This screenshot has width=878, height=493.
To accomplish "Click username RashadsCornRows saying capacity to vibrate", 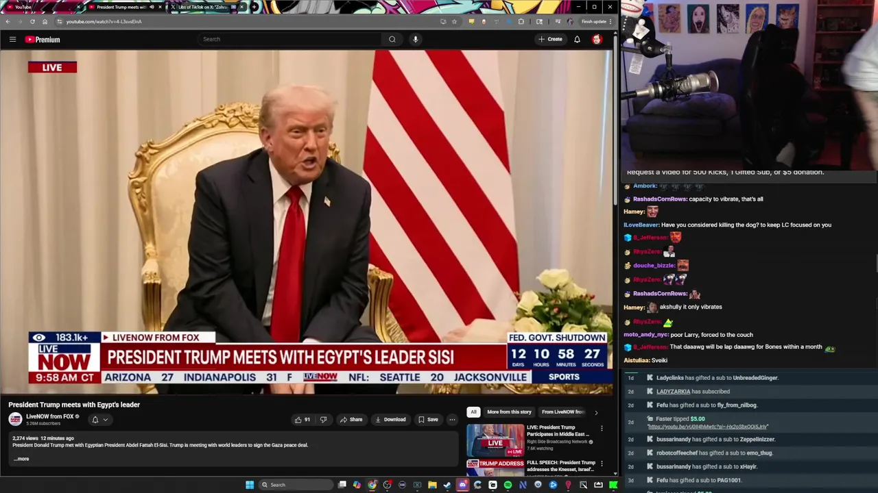I will coord(660,199).
